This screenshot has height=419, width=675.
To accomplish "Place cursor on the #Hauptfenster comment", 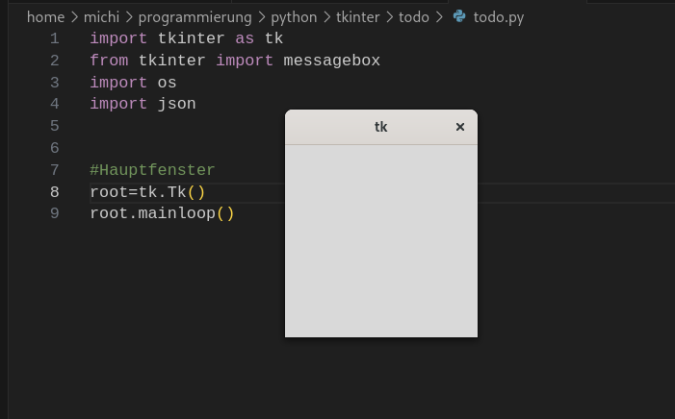I will click(152, 170).
